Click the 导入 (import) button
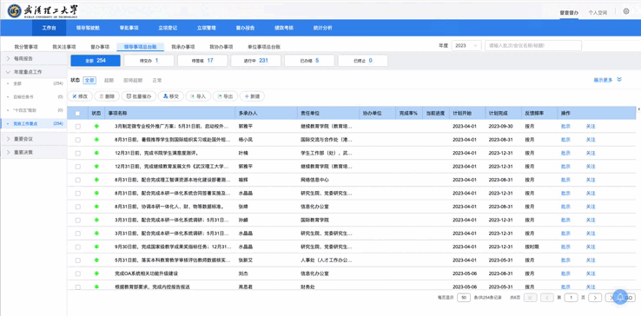 click(x=198, y=96)
